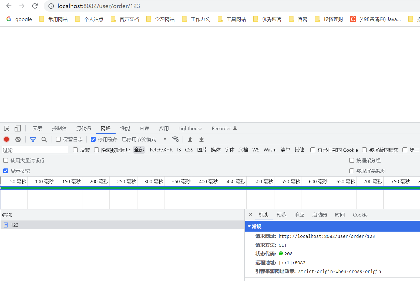Screen dimensions: 420x281
Task: Open the 工具网站 bookmark folder
Action: [x=232, y=19]
